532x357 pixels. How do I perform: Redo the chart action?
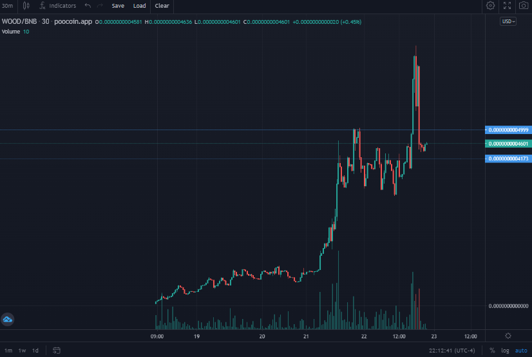coord(100,6)
